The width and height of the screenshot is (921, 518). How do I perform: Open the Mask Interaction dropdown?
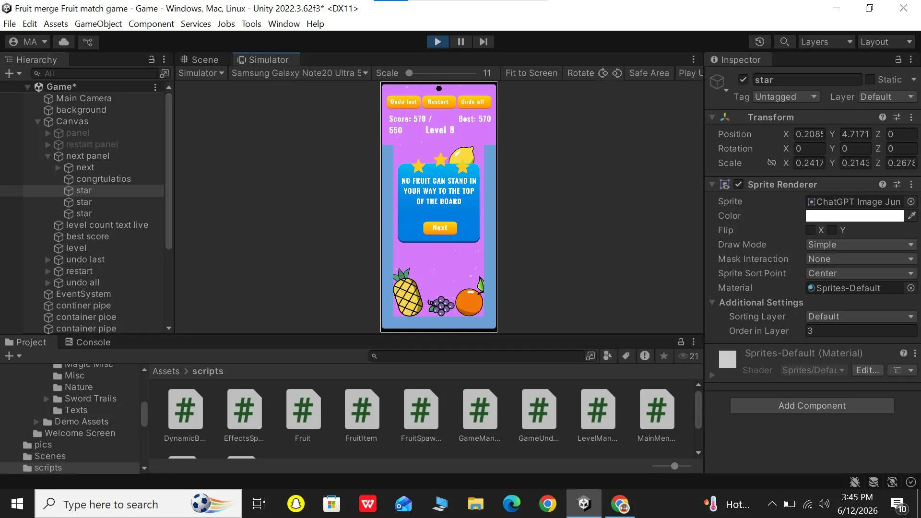(861, 259)
